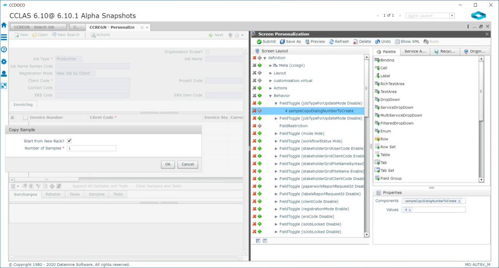Click green add icon beside Actions node

pos(259,88)
